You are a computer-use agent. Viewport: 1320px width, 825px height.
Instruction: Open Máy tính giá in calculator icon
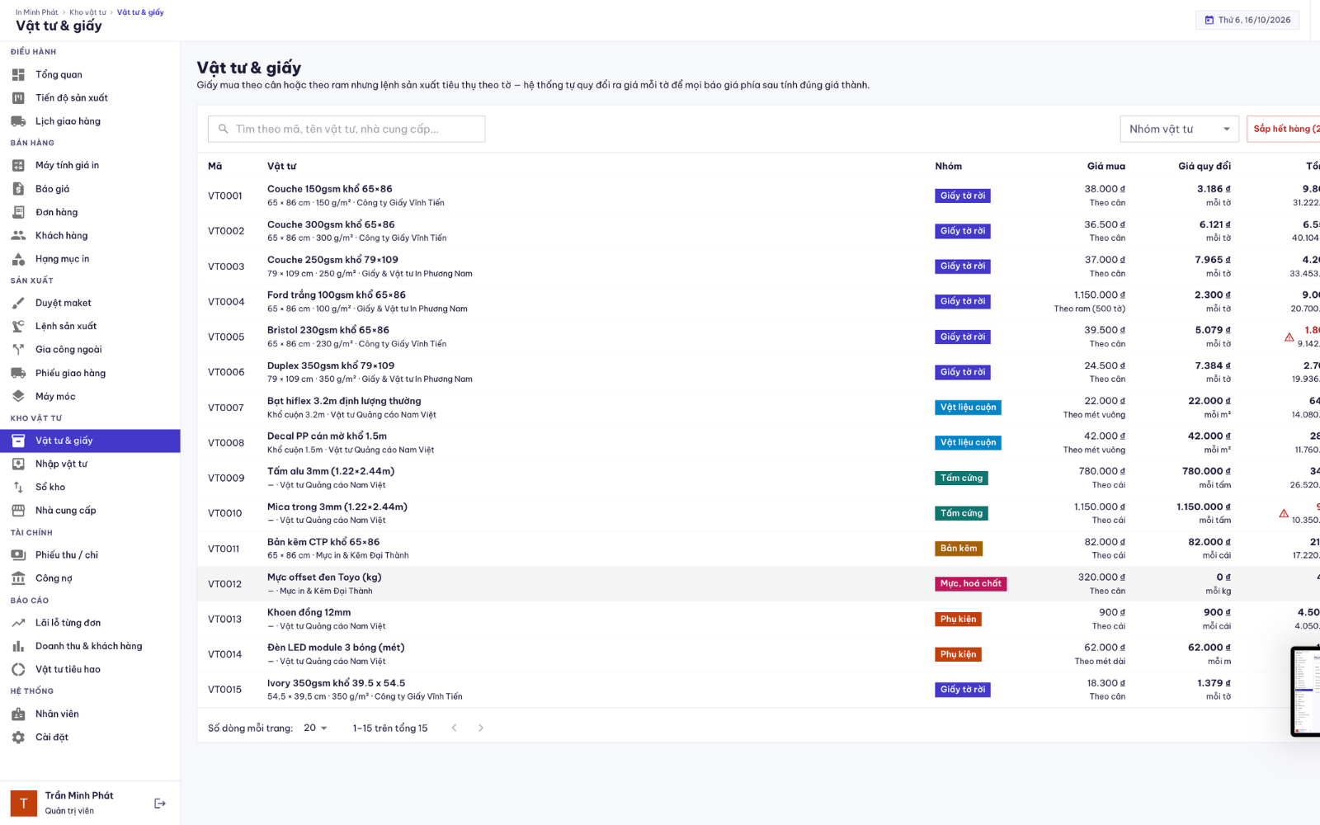[x=18, y=165]
